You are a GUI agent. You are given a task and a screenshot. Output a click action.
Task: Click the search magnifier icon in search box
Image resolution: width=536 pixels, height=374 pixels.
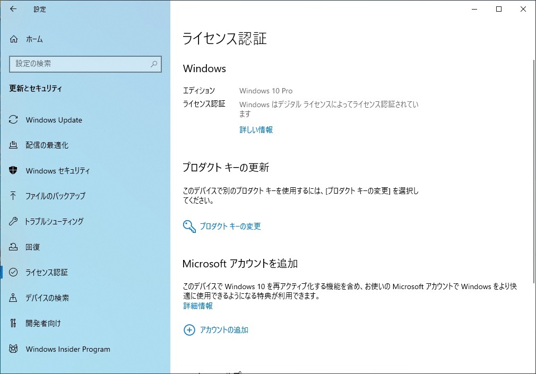click(154, 64)
